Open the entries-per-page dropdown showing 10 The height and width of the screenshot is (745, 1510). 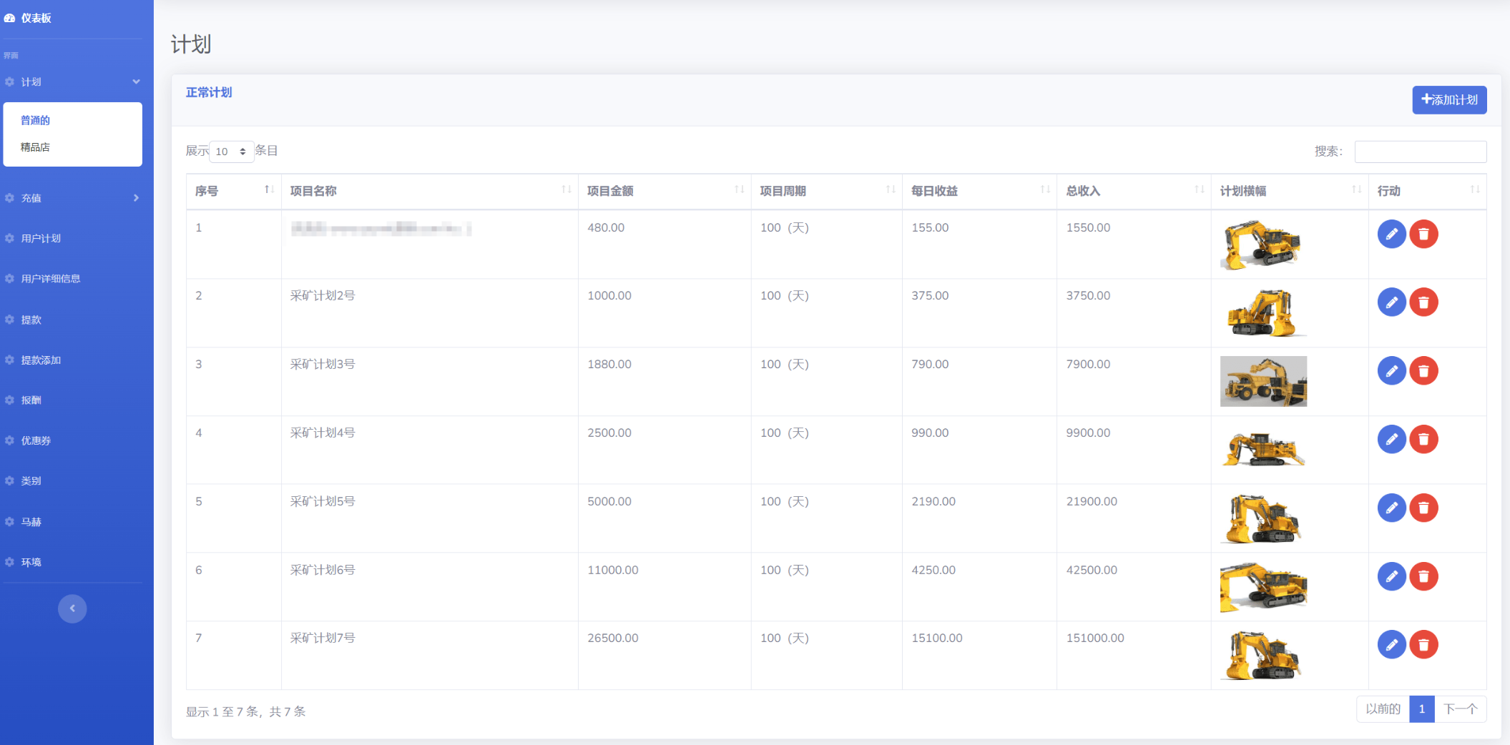pos(231,152)
